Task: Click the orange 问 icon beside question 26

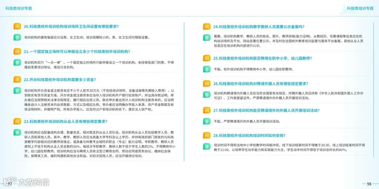Action: tap(206, 84)
